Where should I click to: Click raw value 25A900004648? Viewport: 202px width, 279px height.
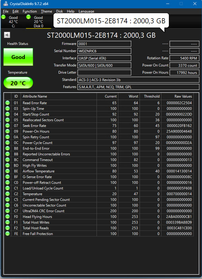pos(179,131)
